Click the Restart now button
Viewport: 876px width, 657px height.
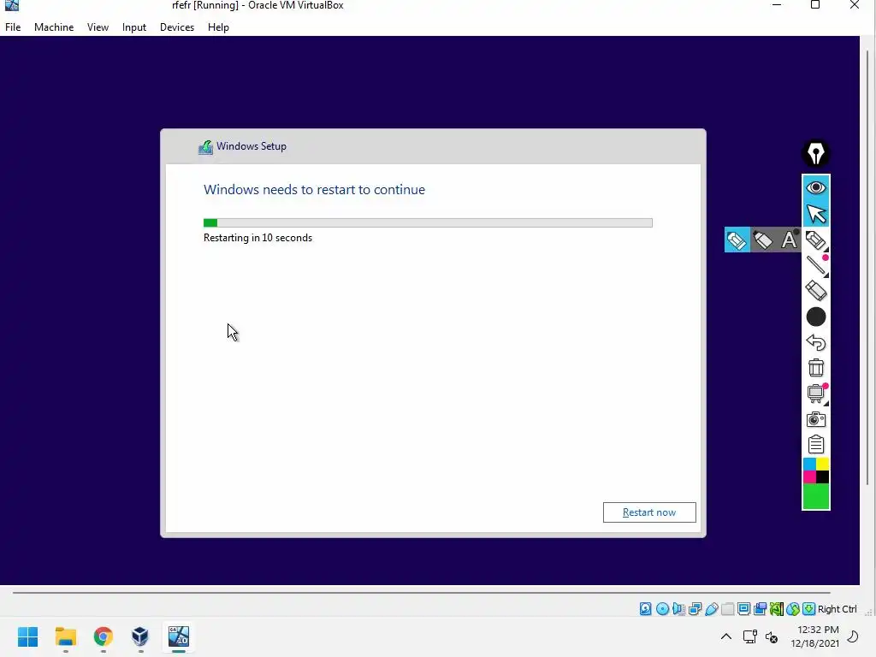(649, 512)
